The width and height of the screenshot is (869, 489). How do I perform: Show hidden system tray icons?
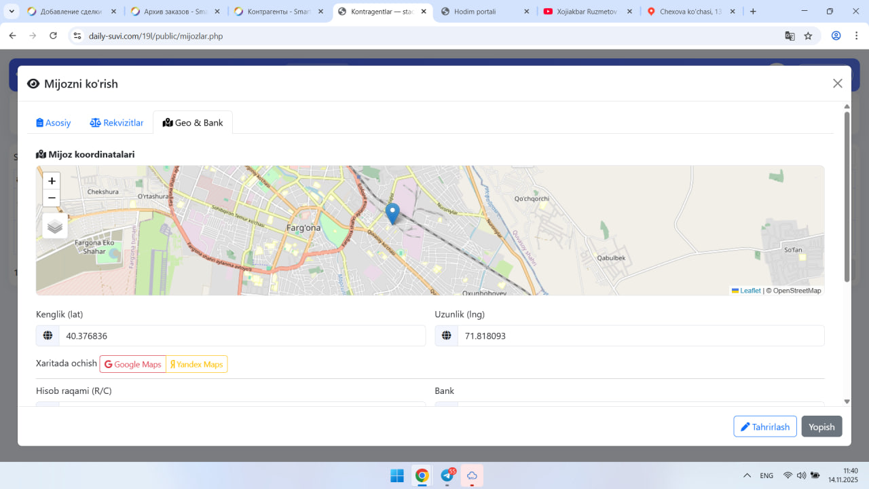[747, 475]
